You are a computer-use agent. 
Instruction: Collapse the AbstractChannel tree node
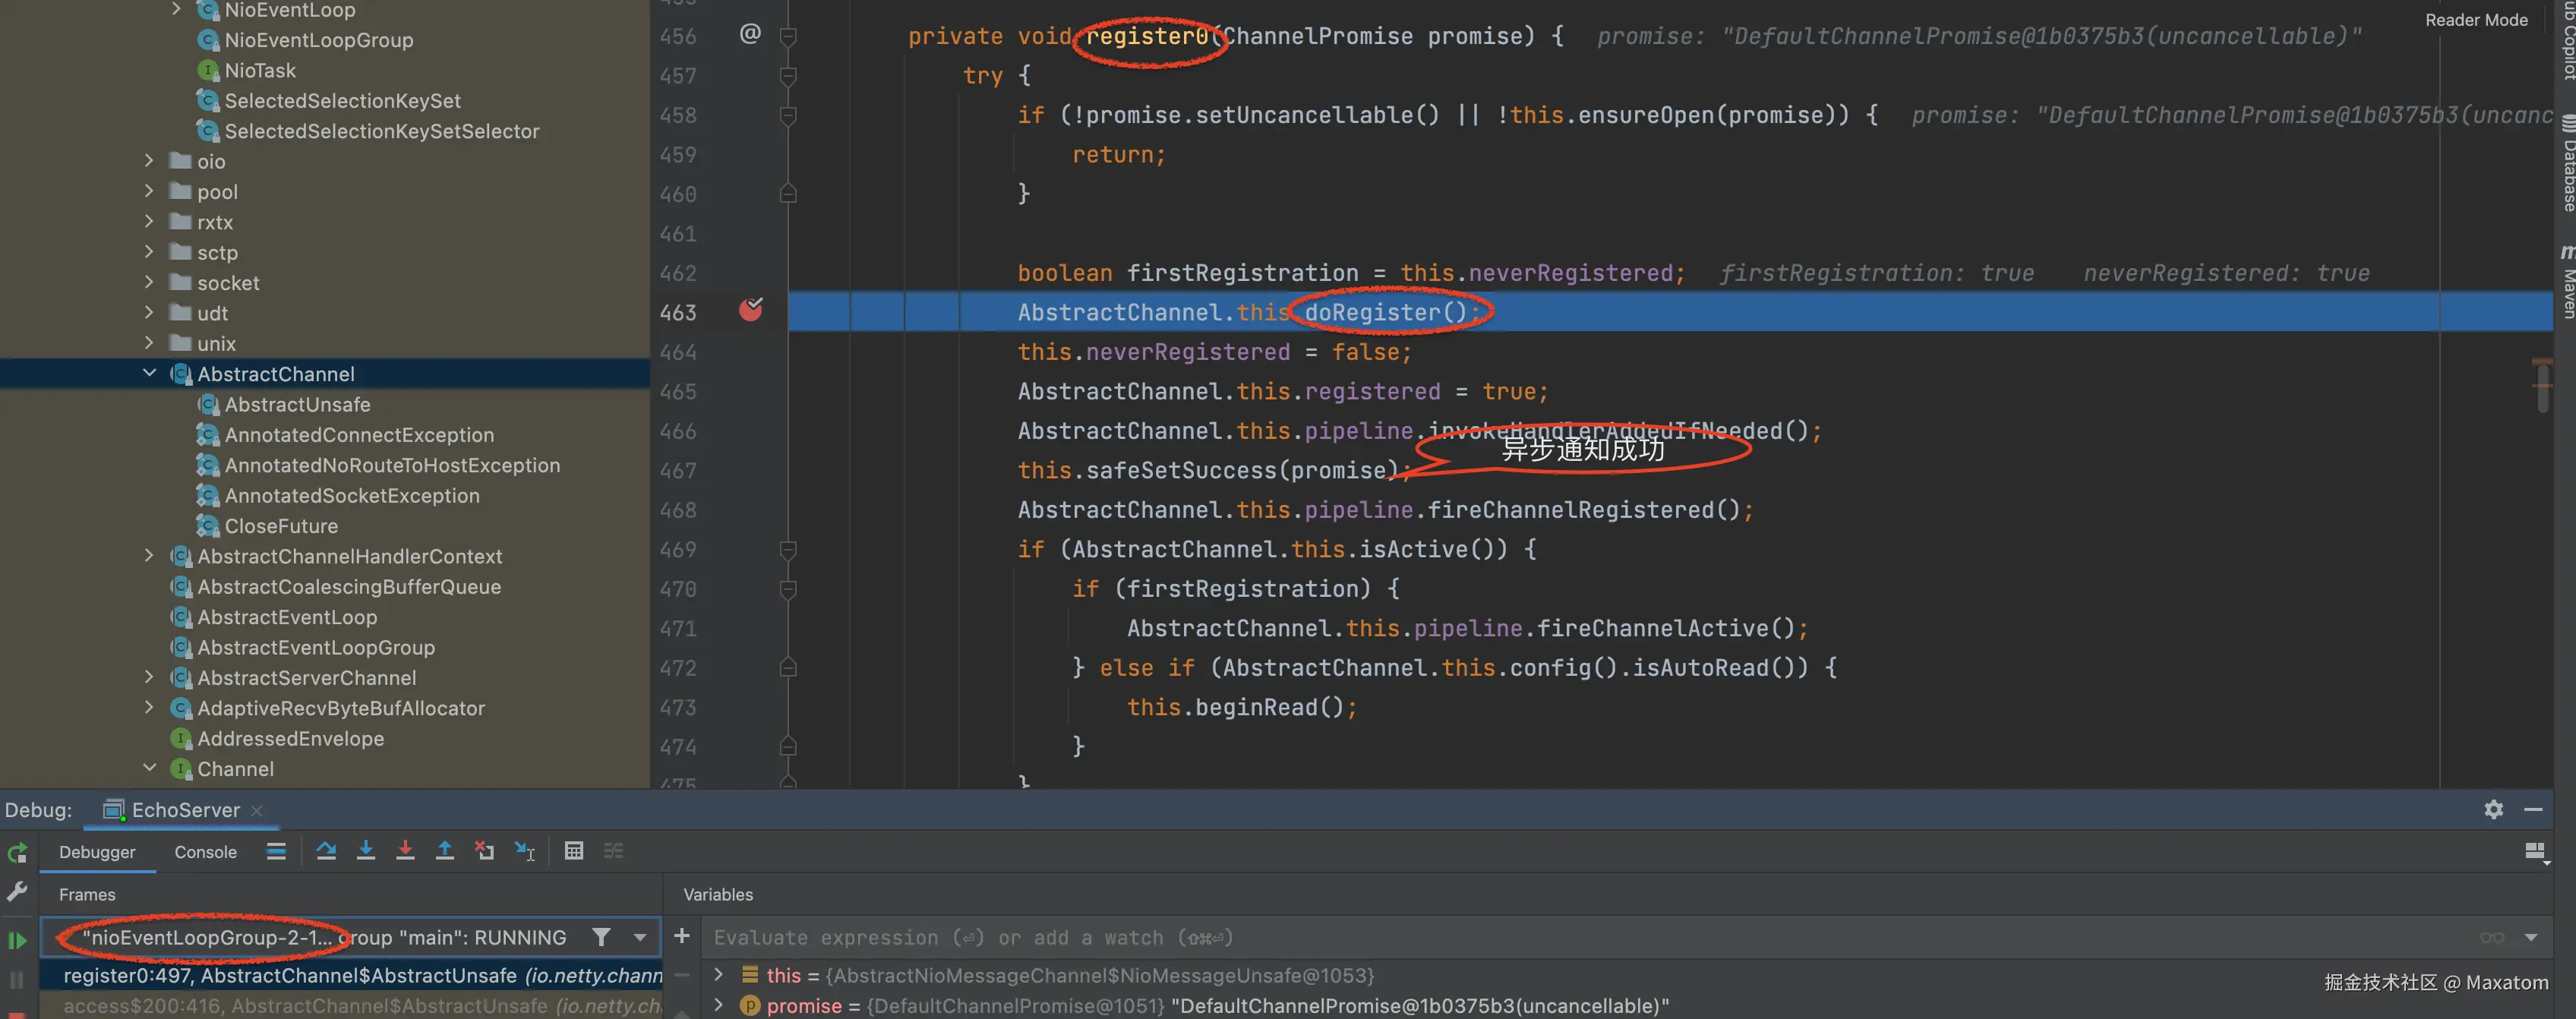click(149, 373)
